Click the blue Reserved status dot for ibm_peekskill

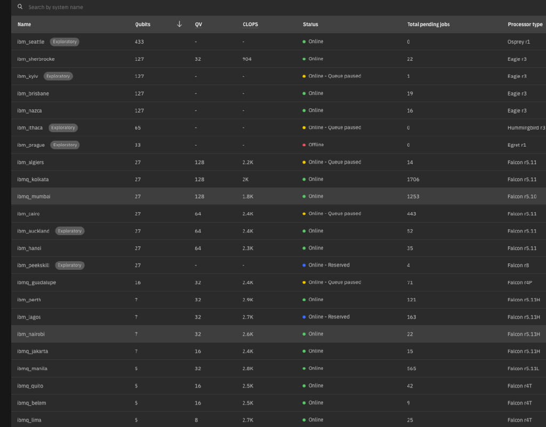(304, 265)
